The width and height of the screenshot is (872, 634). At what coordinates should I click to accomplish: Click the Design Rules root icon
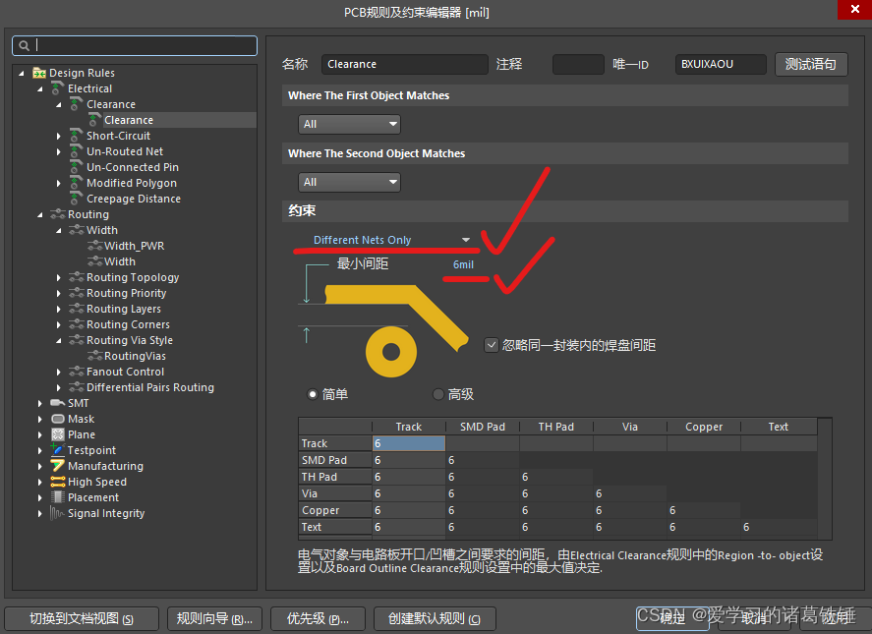(x=39, y=73)
